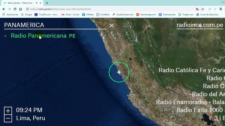
Task: Clear search with the X icon
Action: coord(111,26)
